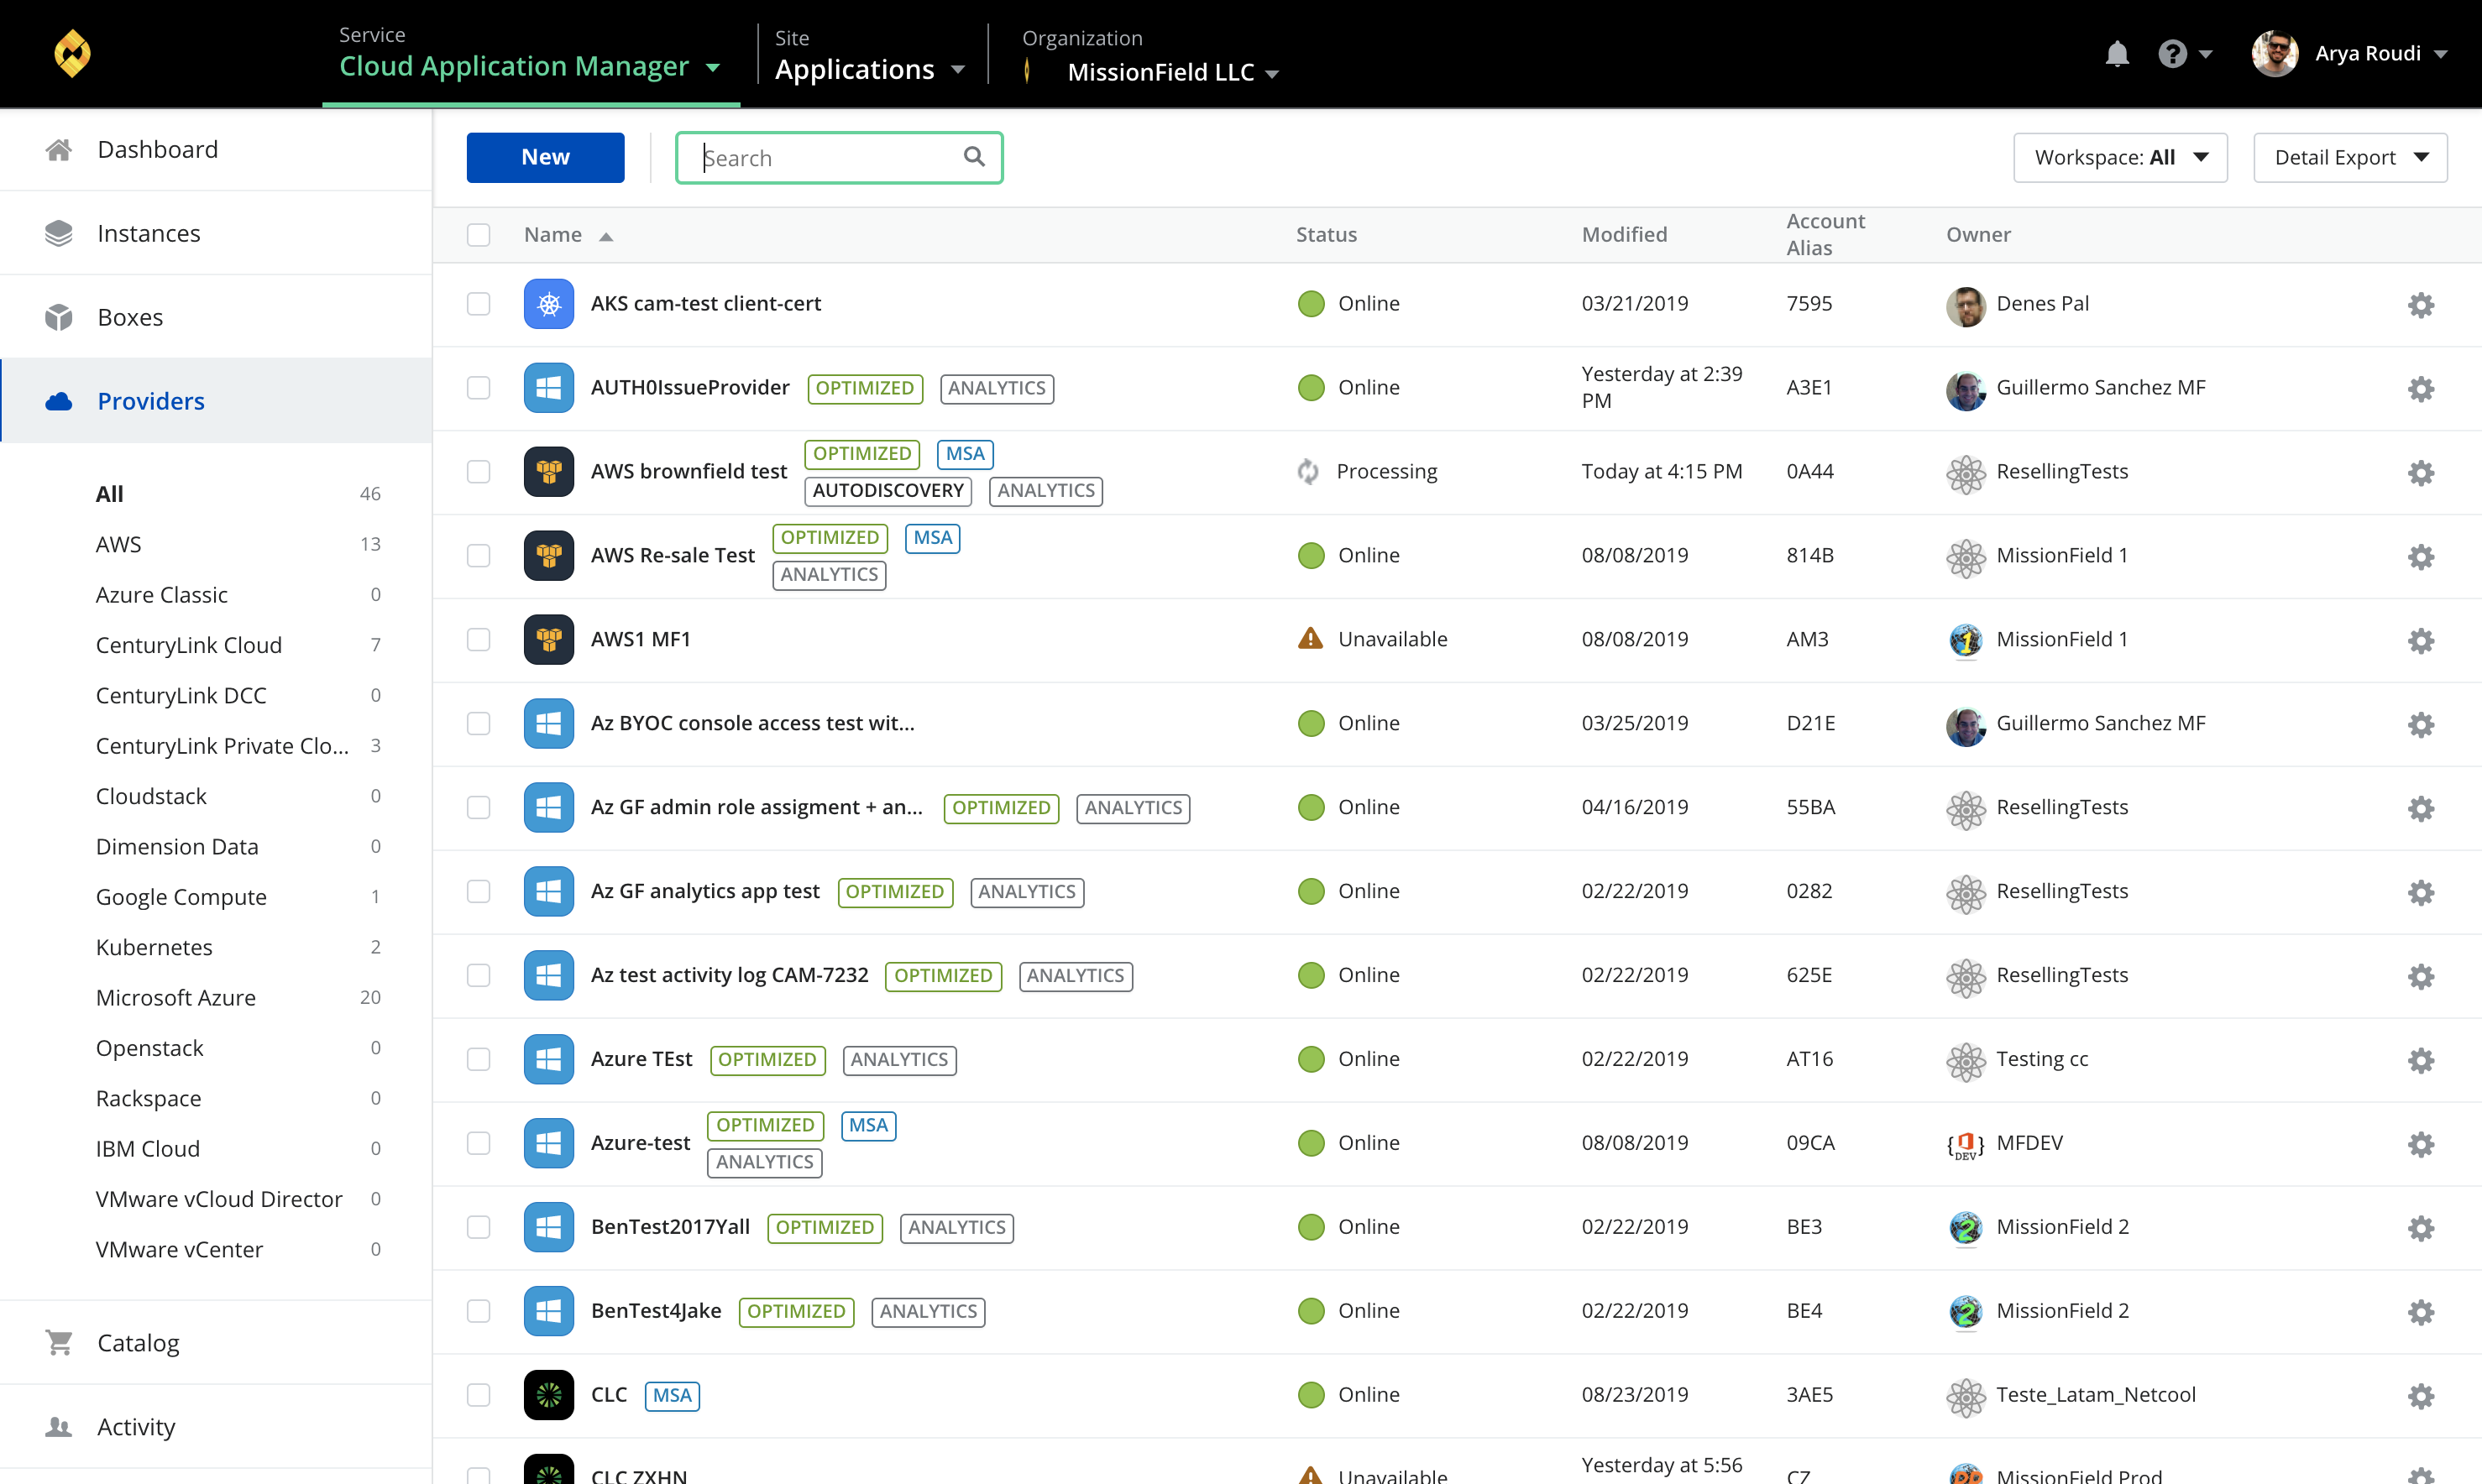2482x1484 pixels.
Task: Click MFDEV owner icon
Action: 1965,1145
